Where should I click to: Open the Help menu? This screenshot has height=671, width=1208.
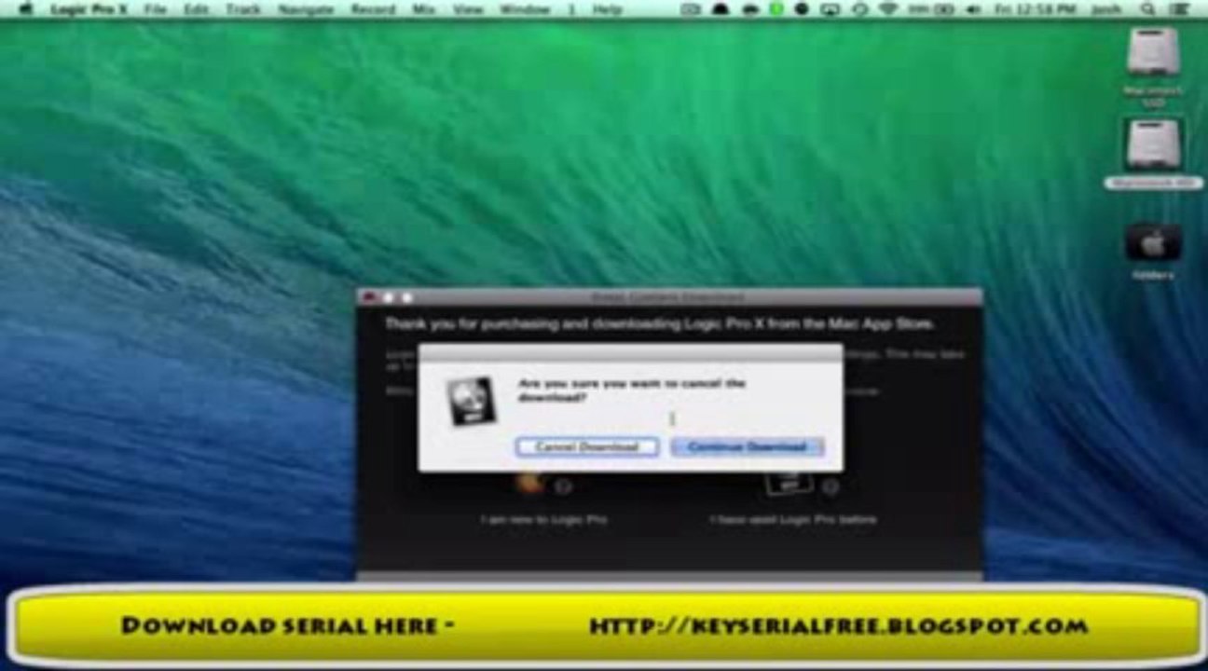[x=607, y=9]
